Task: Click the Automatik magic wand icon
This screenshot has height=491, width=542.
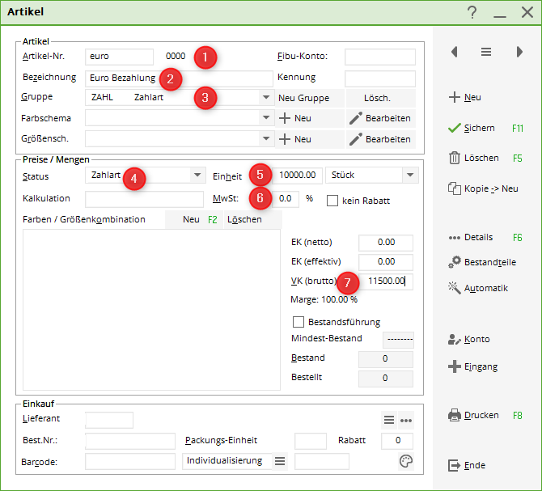Action: [455, 288]
